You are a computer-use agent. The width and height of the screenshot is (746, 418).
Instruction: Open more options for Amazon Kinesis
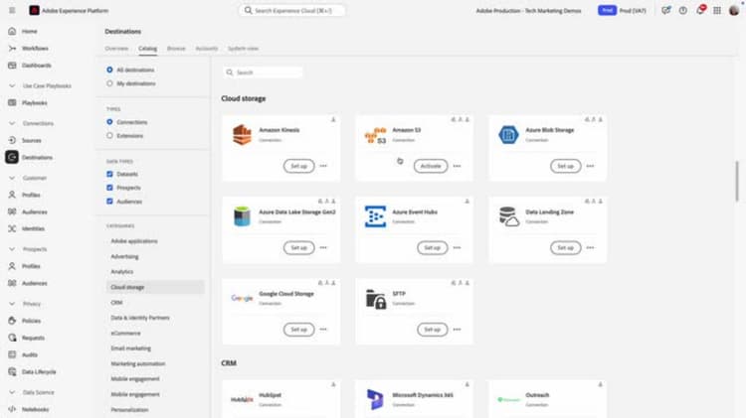[x=323, y=166]
